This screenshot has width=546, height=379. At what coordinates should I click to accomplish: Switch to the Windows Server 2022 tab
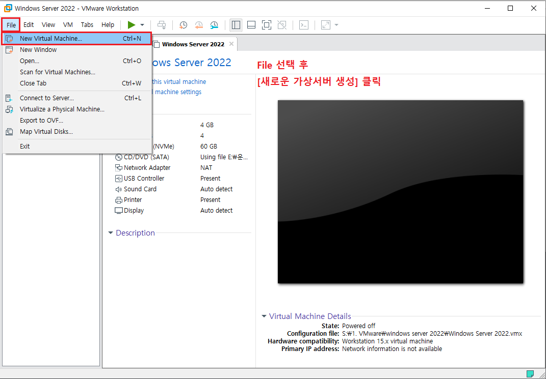193,44
